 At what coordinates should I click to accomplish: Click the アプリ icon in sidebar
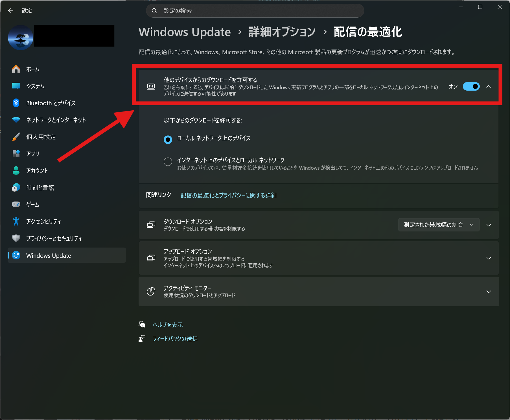[x=16, y=154]
